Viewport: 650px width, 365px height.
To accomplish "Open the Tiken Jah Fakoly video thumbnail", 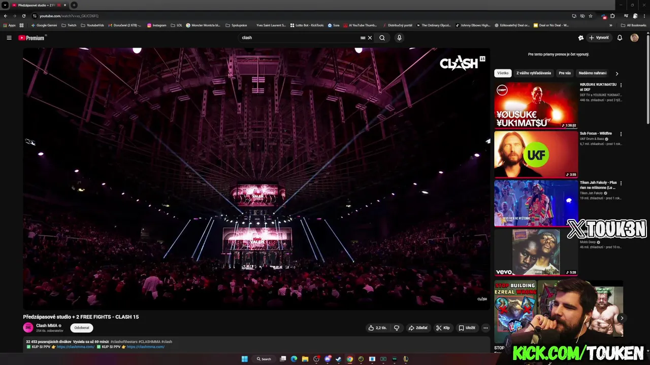I will (x=536, y=203).
